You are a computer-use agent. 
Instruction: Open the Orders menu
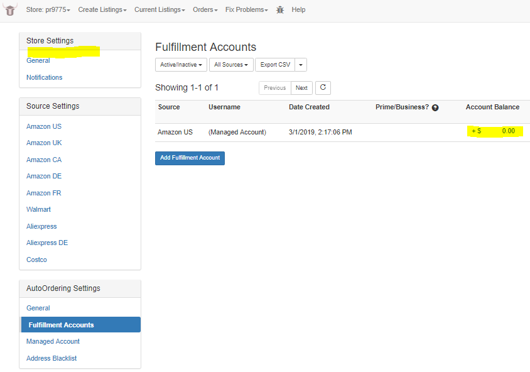pyautogui.click(x=205, y=10)
